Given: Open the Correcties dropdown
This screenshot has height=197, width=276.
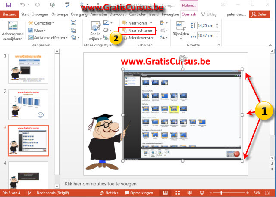Looking at the screenshot, I should [41, 23].
